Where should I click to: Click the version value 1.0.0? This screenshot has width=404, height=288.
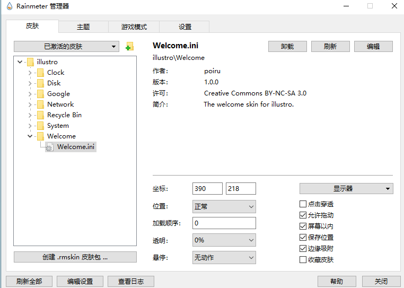211,82
